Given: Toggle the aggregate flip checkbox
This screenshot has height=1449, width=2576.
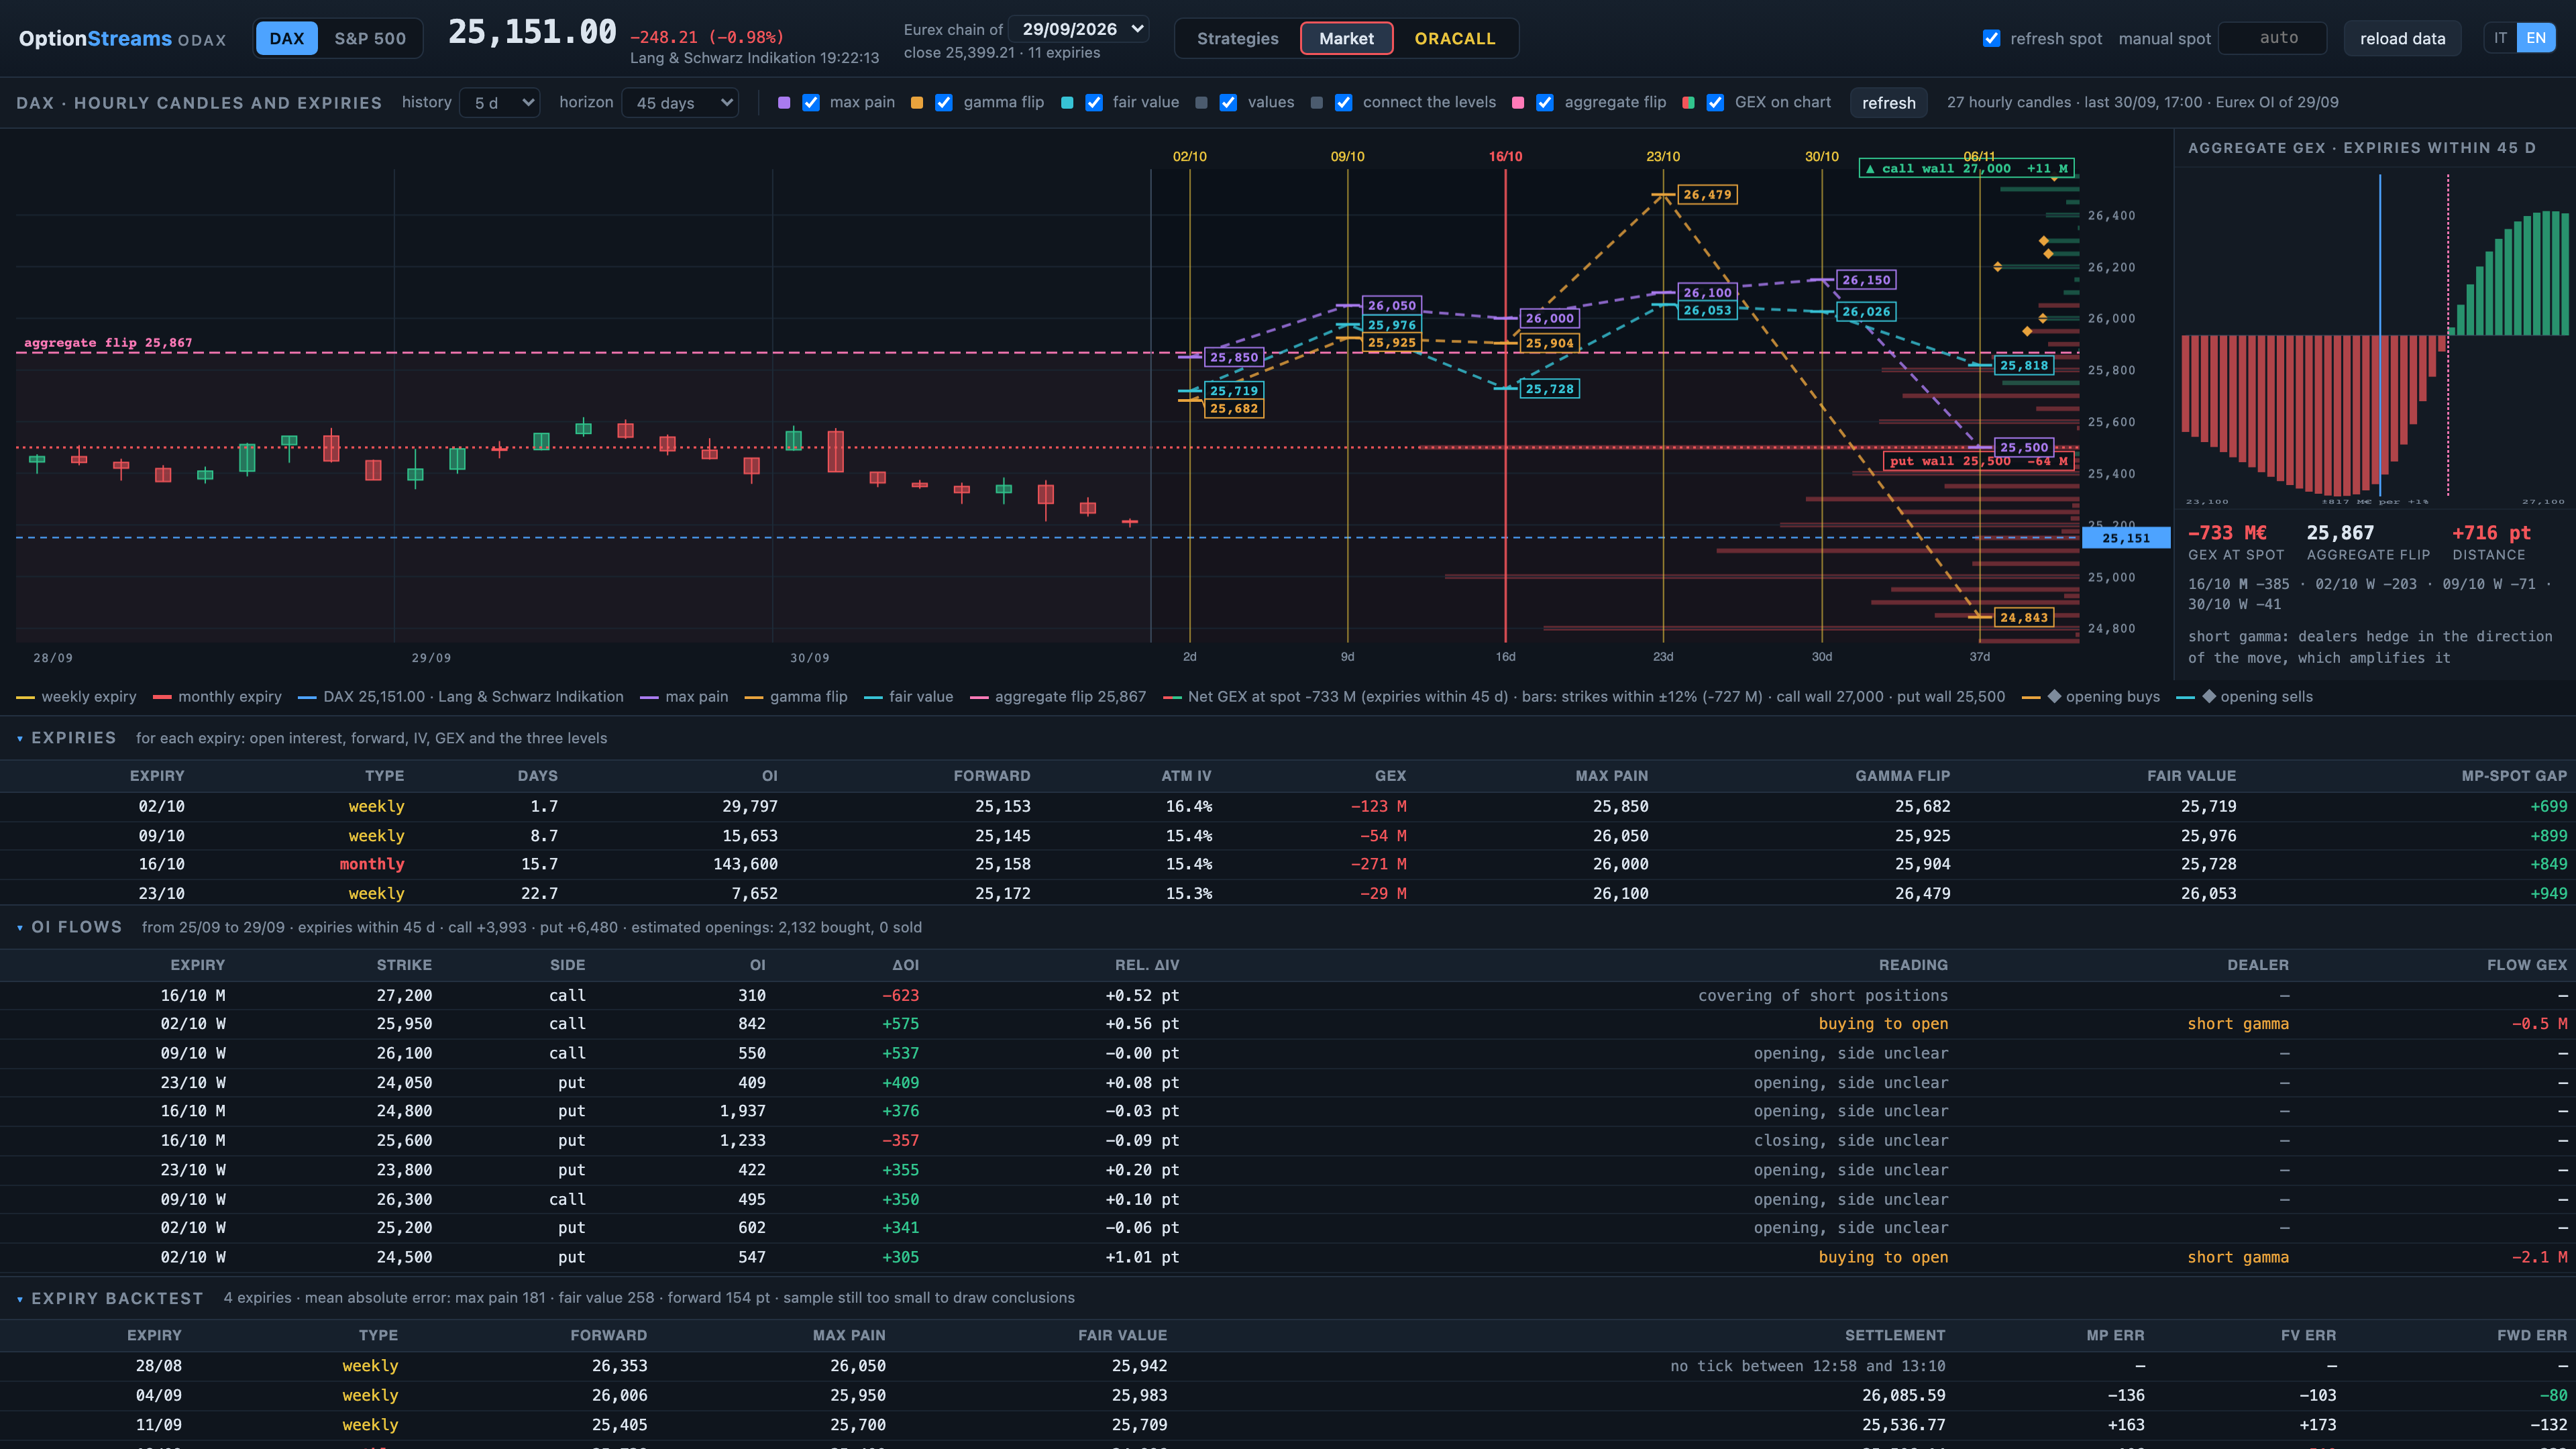Looking at the screenshot, I should click(1545, 102).
